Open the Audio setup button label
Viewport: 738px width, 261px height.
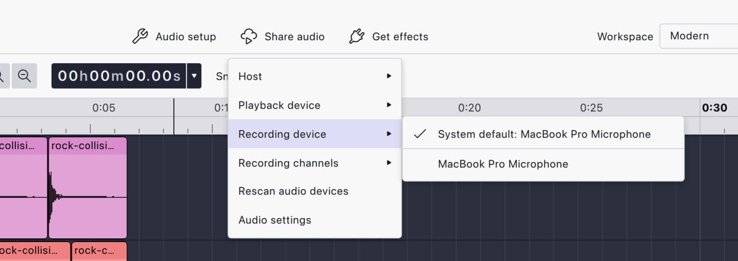pyautogui.click(x=186, y=36)
